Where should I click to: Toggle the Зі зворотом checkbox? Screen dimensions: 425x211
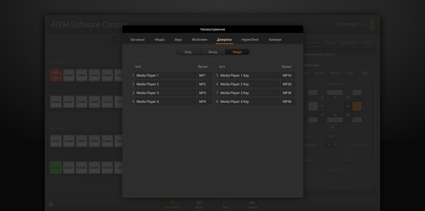(x=349, y=145)
